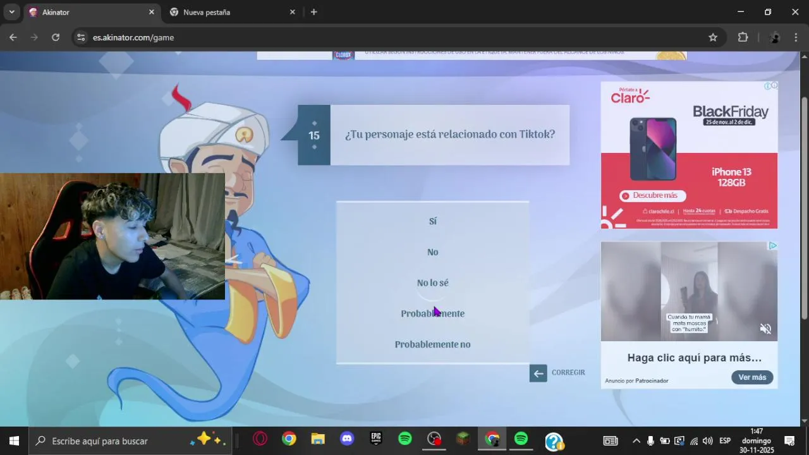Screen dimensions: 809x455
Task: Go forward in browser history
Action: pyautogui.click(x=34, y=37)
